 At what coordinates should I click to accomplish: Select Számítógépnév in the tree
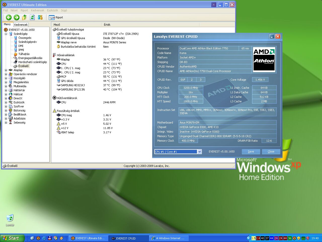click(27, 42)
